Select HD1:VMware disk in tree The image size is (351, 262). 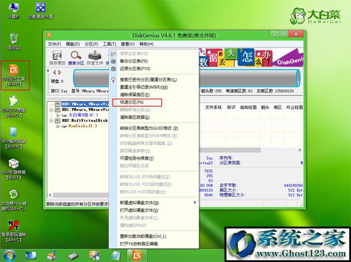pos(85,109)
